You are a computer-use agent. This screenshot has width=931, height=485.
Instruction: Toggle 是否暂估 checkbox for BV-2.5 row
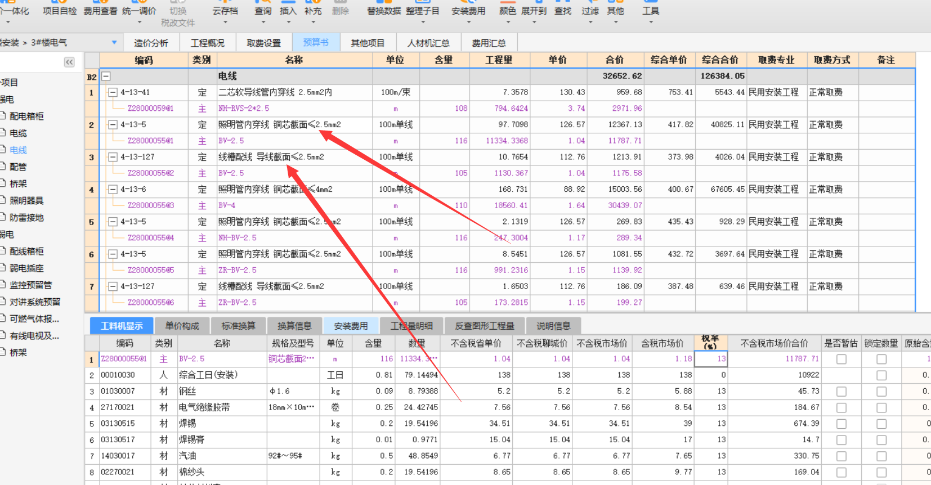point(842,359)
